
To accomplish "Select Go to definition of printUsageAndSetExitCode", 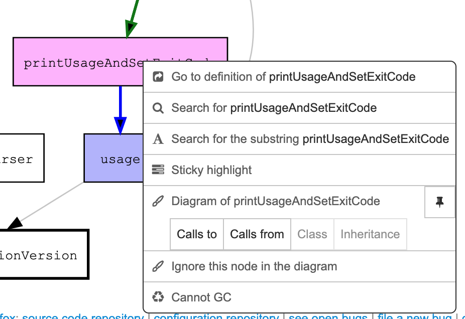I will click(293, 77).
